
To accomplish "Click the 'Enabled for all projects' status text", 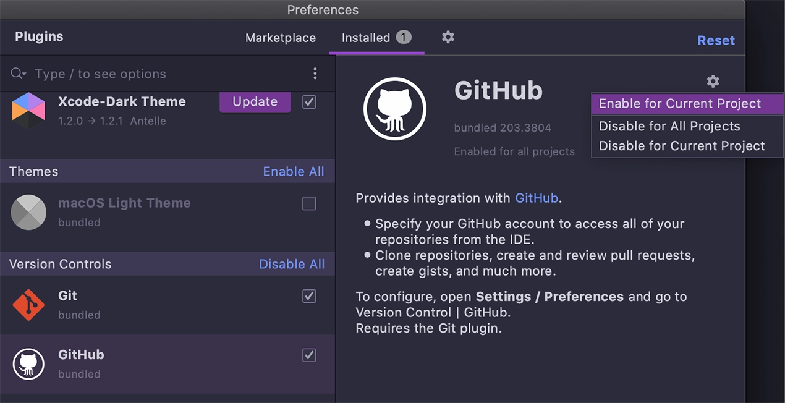I will pyautogui.click(x=514, y=151).
